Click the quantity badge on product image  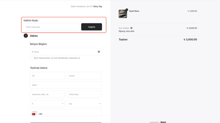[127, 9]
